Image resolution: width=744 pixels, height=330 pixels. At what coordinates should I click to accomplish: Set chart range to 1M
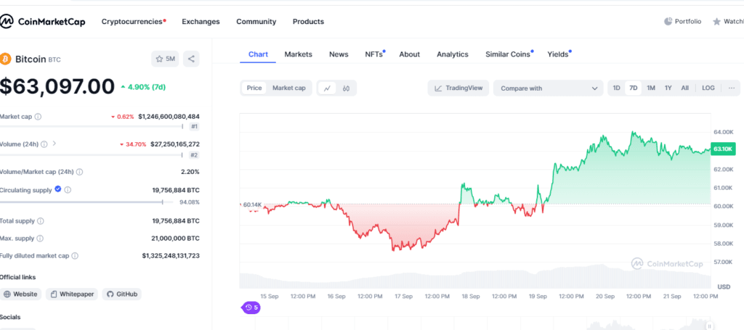click(x=651, y=88)
